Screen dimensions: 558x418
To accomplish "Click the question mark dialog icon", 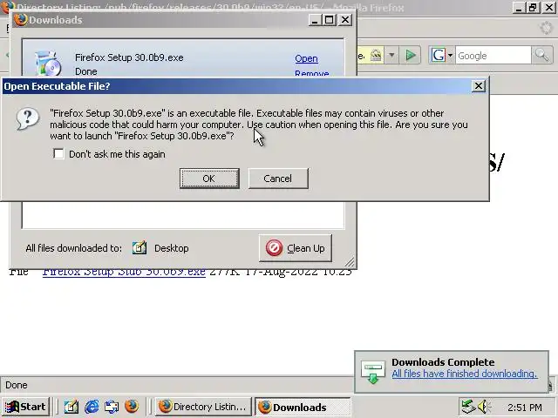I will (x=27, y=119).
